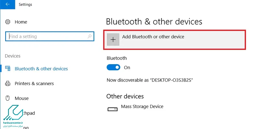Click the Home gear icon
The width and height of the screenshot is (259, 129).
[7, 22]
